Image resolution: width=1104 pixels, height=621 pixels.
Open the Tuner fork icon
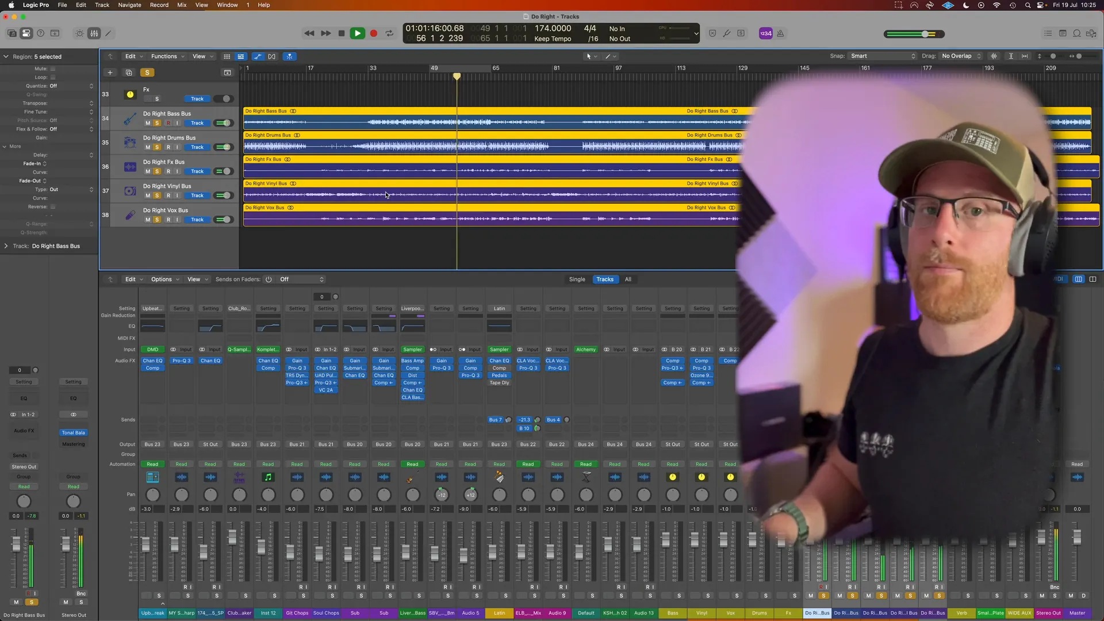tap(727, 33)
